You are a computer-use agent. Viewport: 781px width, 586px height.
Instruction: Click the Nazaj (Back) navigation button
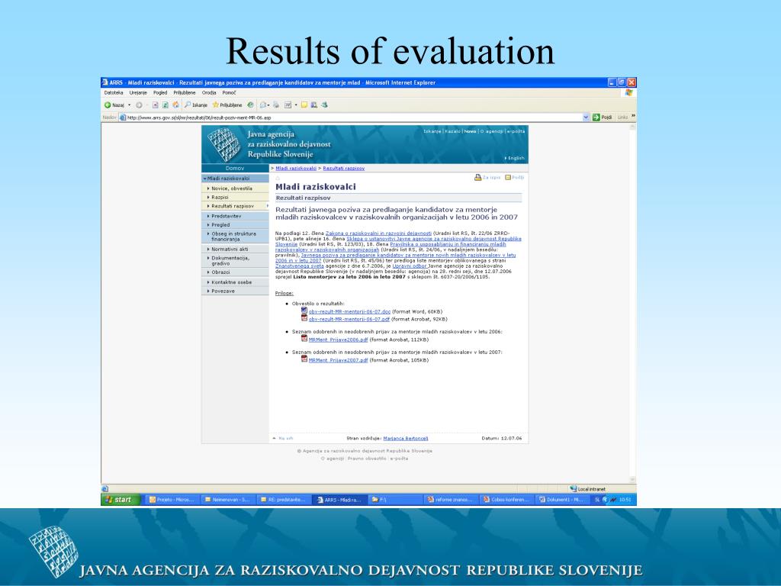[114, 105]
